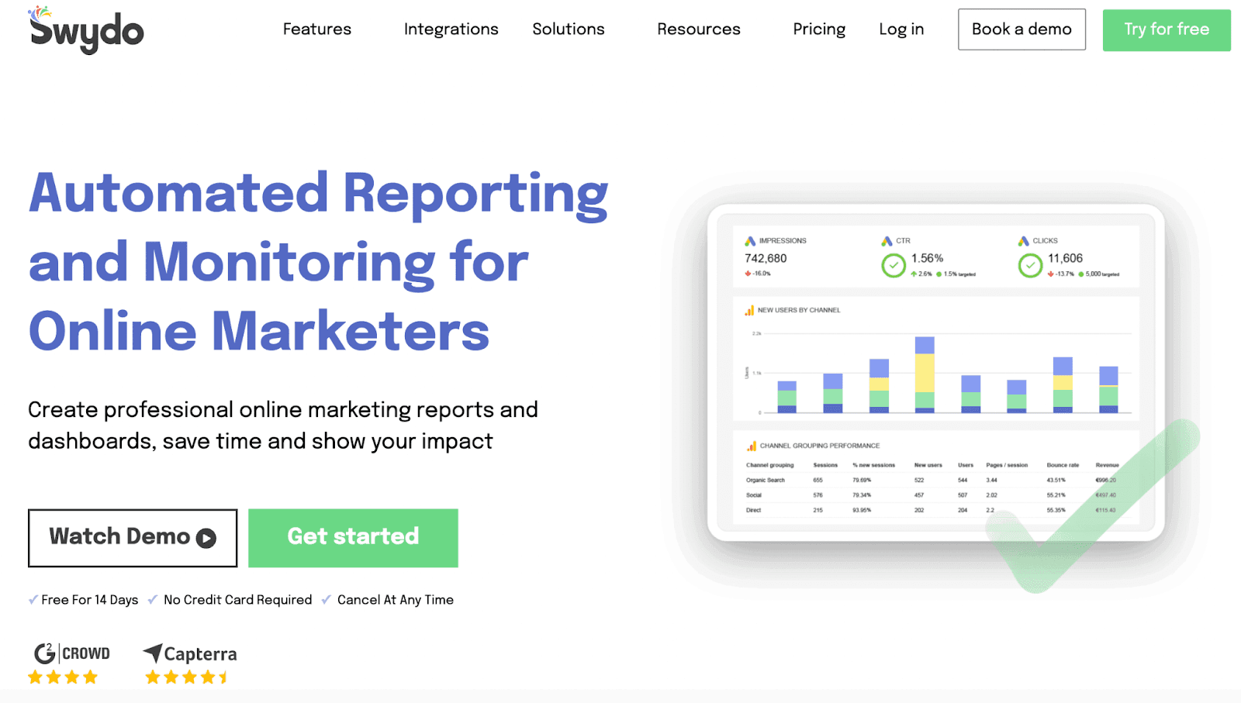
Task: Click the analytics icon beside Channel Grouping Performance
Action: click(x=752, y=446)
